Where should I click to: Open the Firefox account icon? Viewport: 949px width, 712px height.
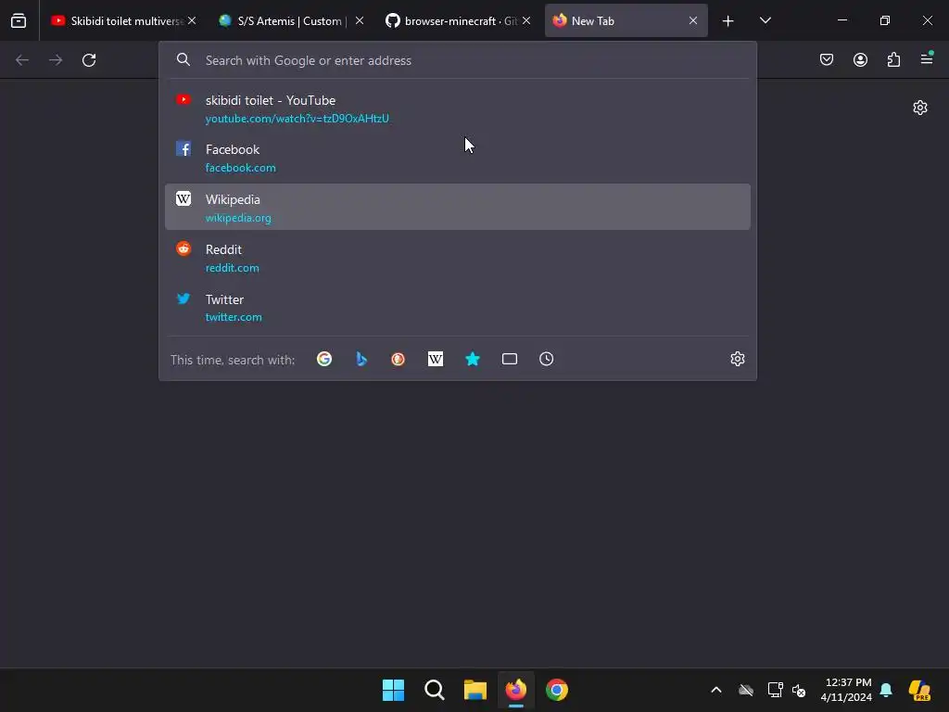pos(860,59)
